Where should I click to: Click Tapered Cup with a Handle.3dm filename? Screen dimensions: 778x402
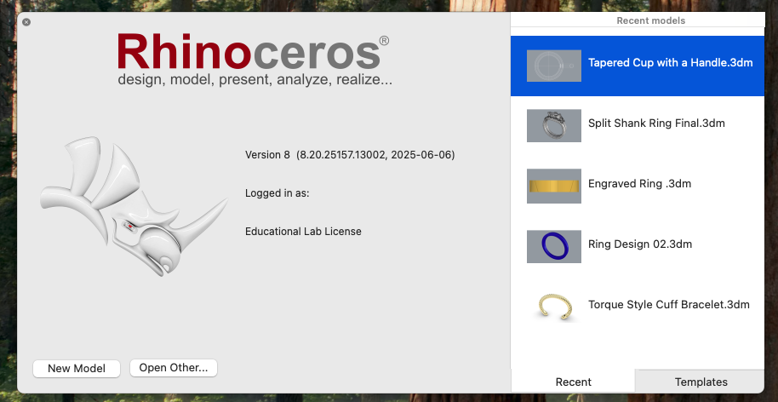pos(671,63)
